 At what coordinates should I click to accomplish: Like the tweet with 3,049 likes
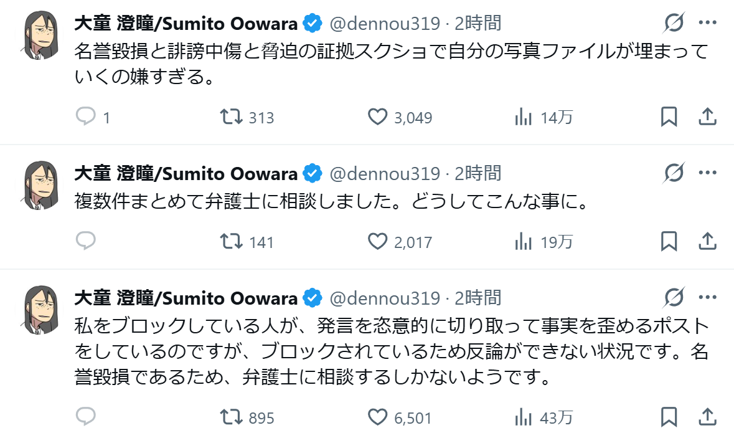tap(377, 117)
